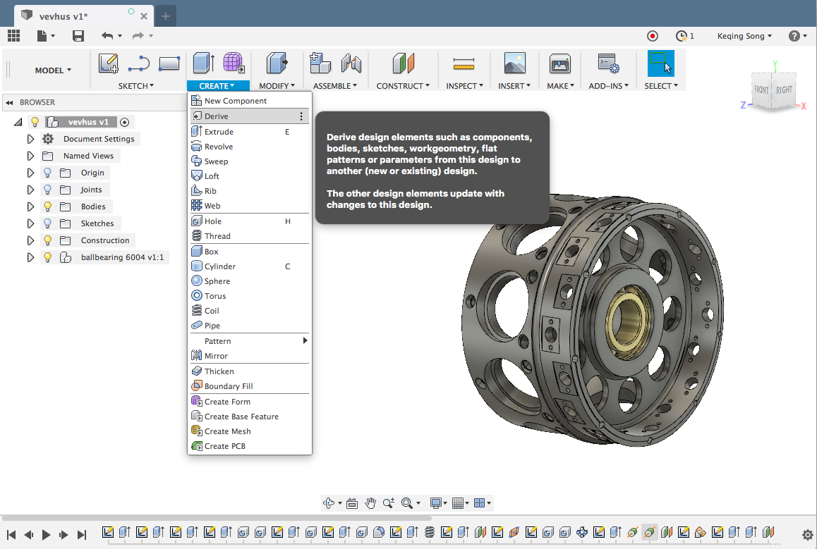Click the Create Form icon in toolbar
The height and width of the screenshot is (549, 817).
click(x=234, y=63)
